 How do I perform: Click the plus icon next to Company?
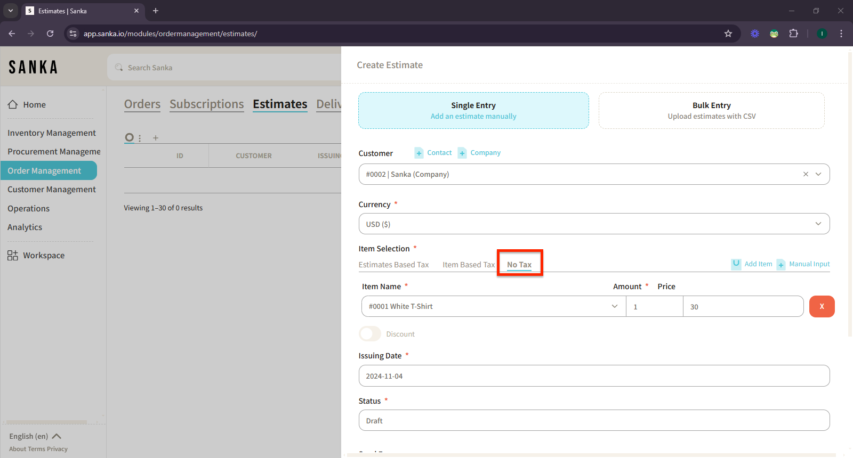462,153
